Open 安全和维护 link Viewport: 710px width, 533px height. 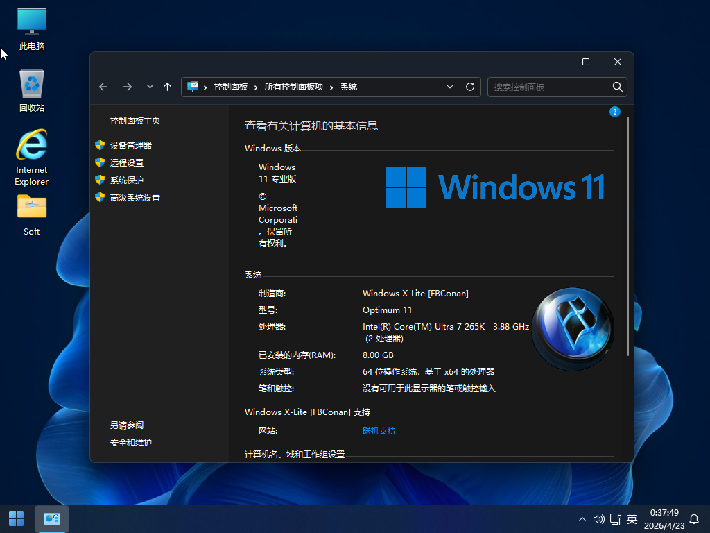click(131, 443)
